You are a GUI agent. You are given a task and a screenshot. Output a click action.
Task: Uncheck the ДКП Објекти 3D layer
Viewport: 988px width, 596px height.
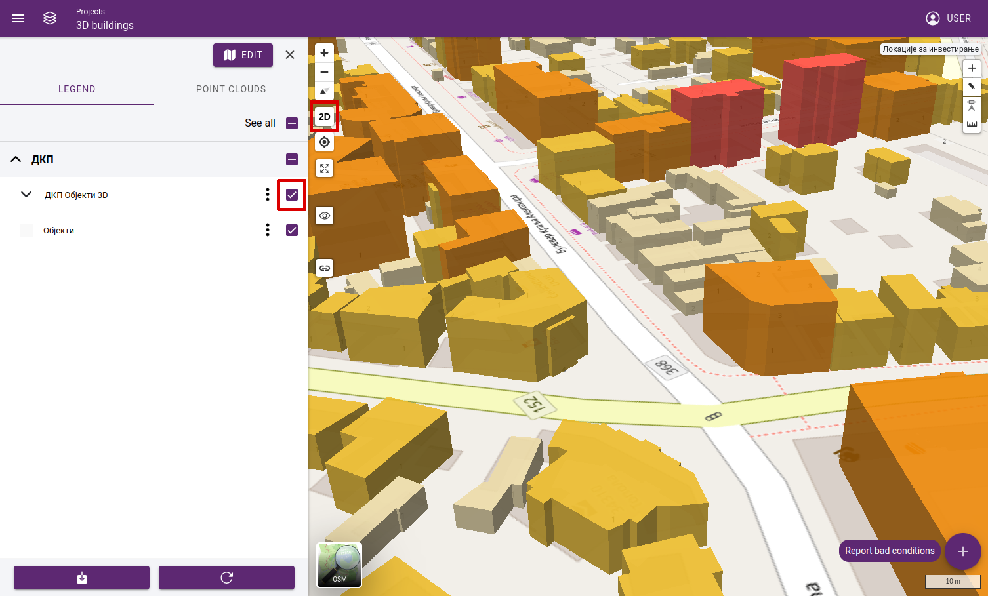pyautogui.click(x=292, y=195)
